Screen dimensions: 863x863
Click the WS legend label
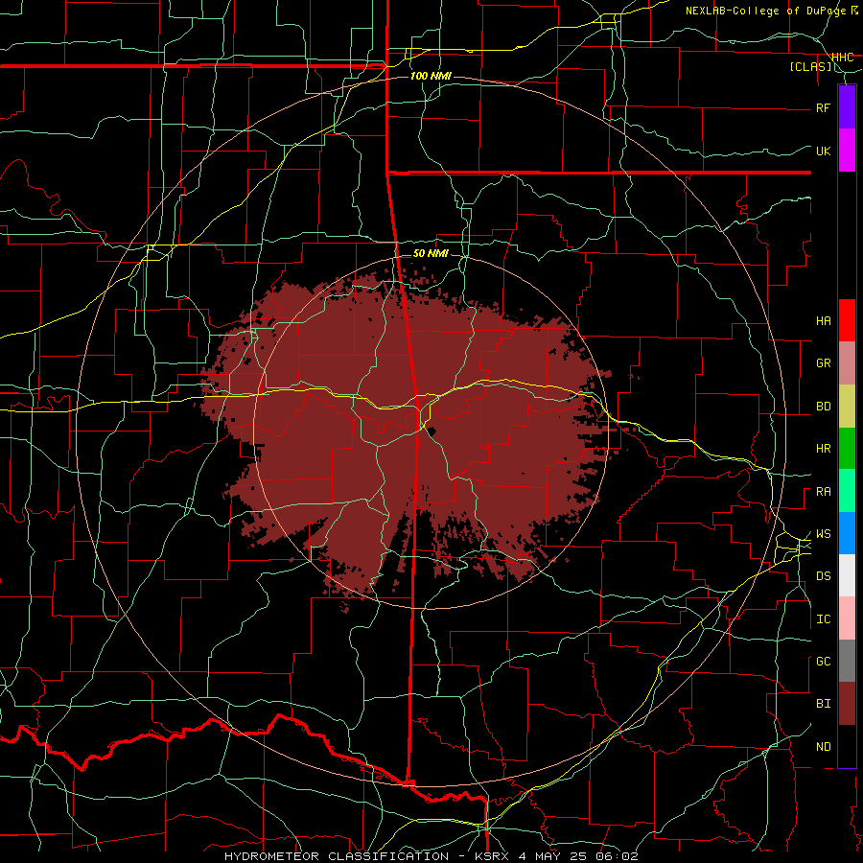824,533
